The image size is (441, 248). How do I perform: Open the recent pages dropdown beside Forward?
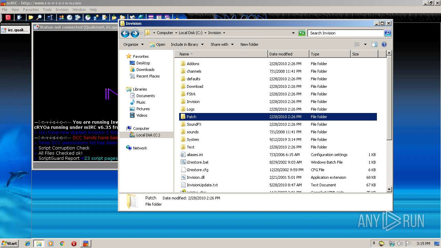point(141,33)
